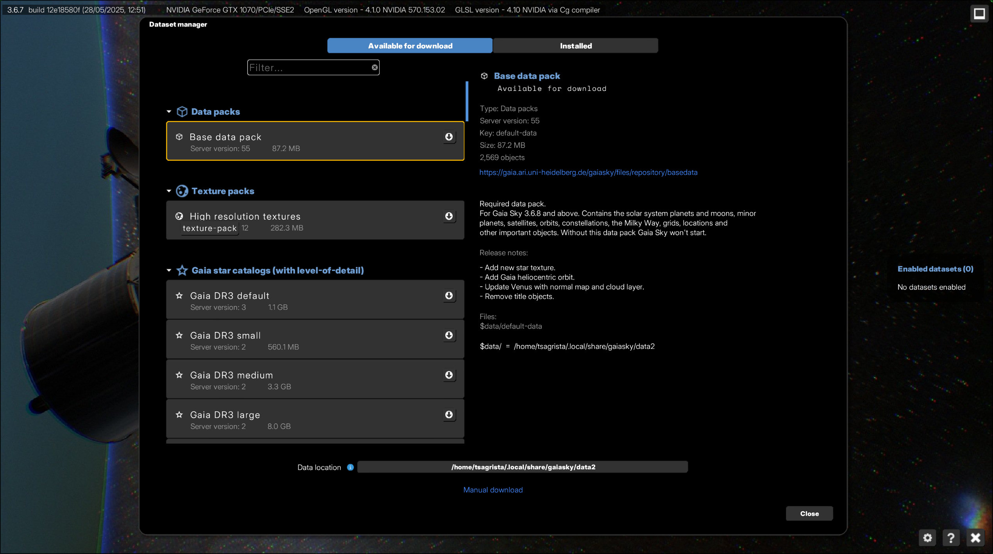The height and width of the screenshot is (554, 993).
Task: Open help with the question mark icon
Action: 951,538
